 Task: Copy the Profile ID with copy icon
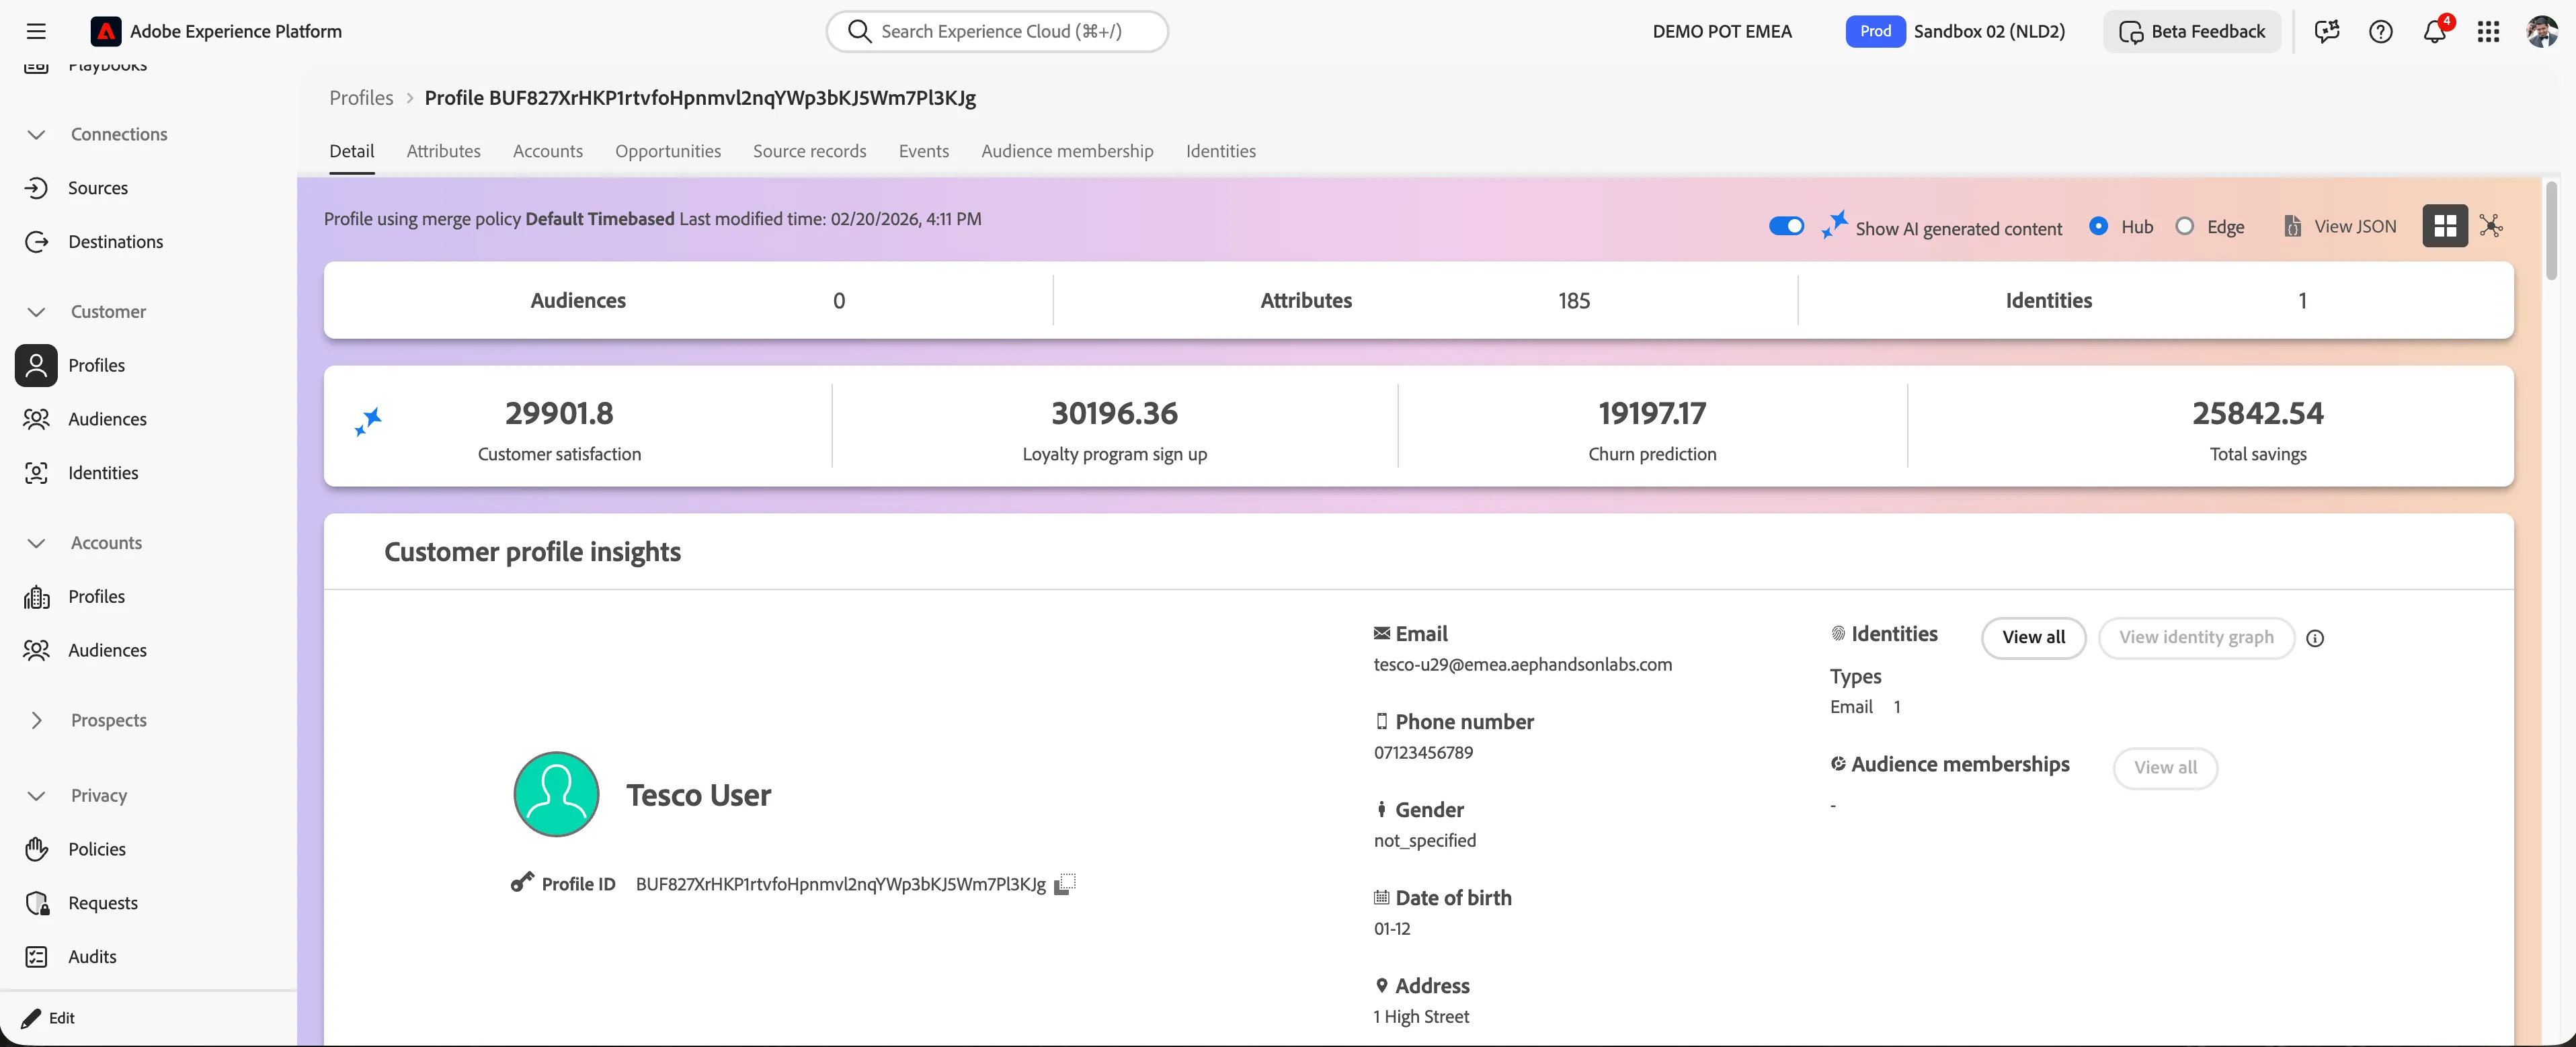coord(1065,884)
